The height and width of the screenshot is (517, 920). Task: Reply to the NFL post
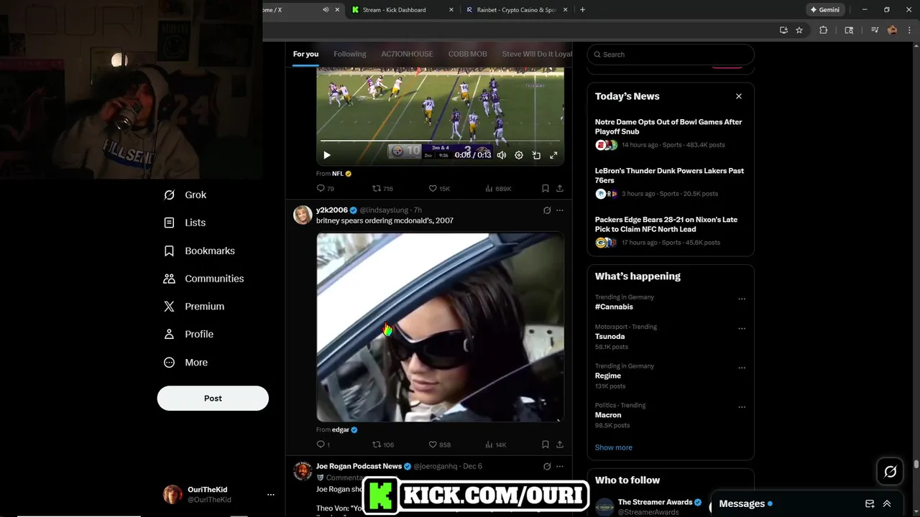pyautogui.click(x=325, y=188)
